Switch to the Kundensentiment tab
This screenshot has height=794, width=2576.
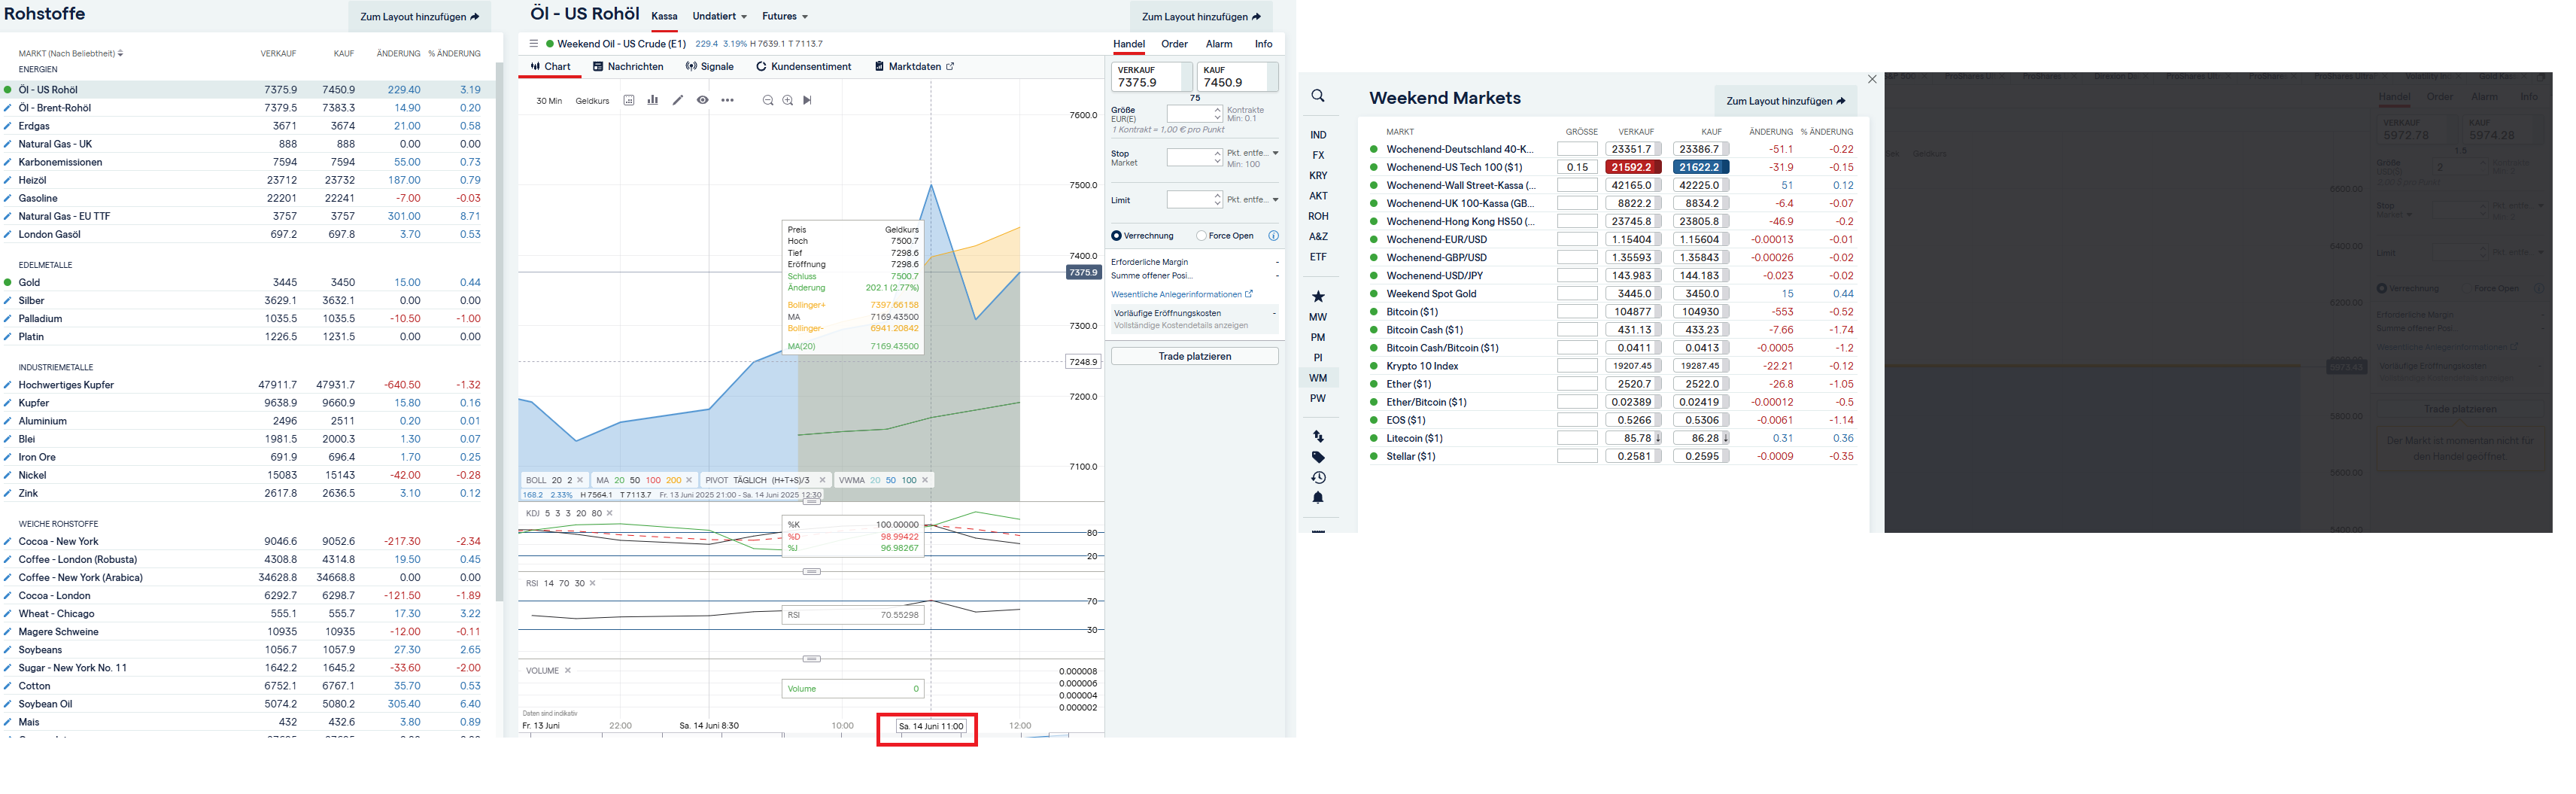[x=804, y=67]
